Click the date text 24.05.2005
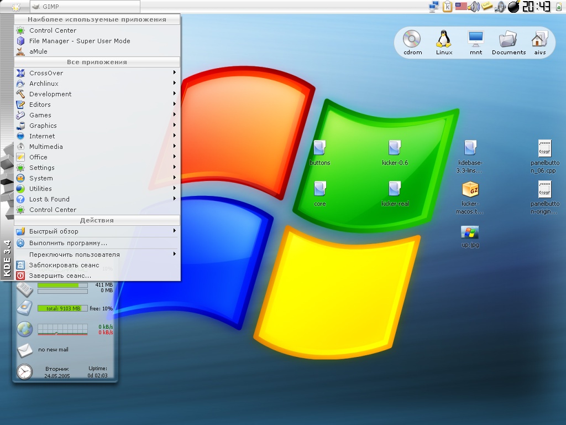This screenshot has width=566, height=425. pyautogui.click(x=57, y=376)
